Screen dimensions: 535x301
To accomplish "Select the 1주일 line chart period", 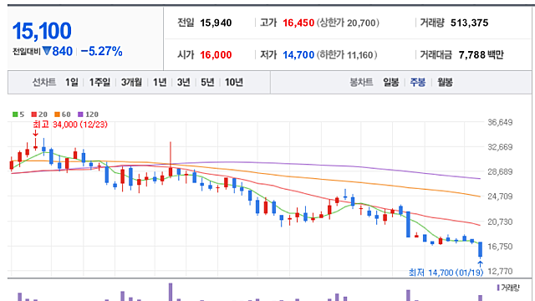I will pyautogui.click(x=99, y=82).
